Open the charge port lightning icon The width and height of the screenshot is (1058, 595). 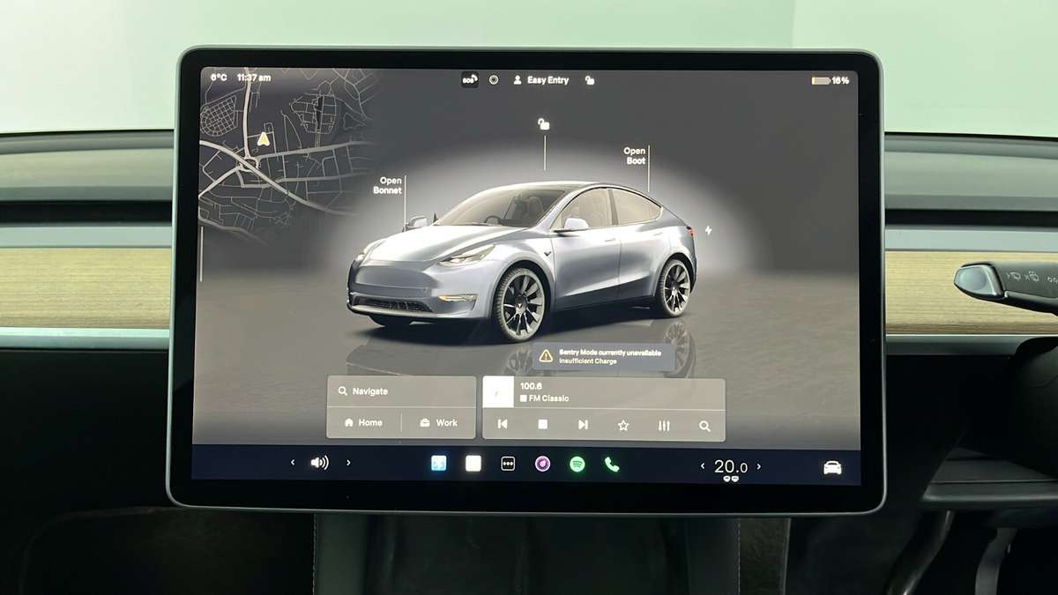[708, 231]
